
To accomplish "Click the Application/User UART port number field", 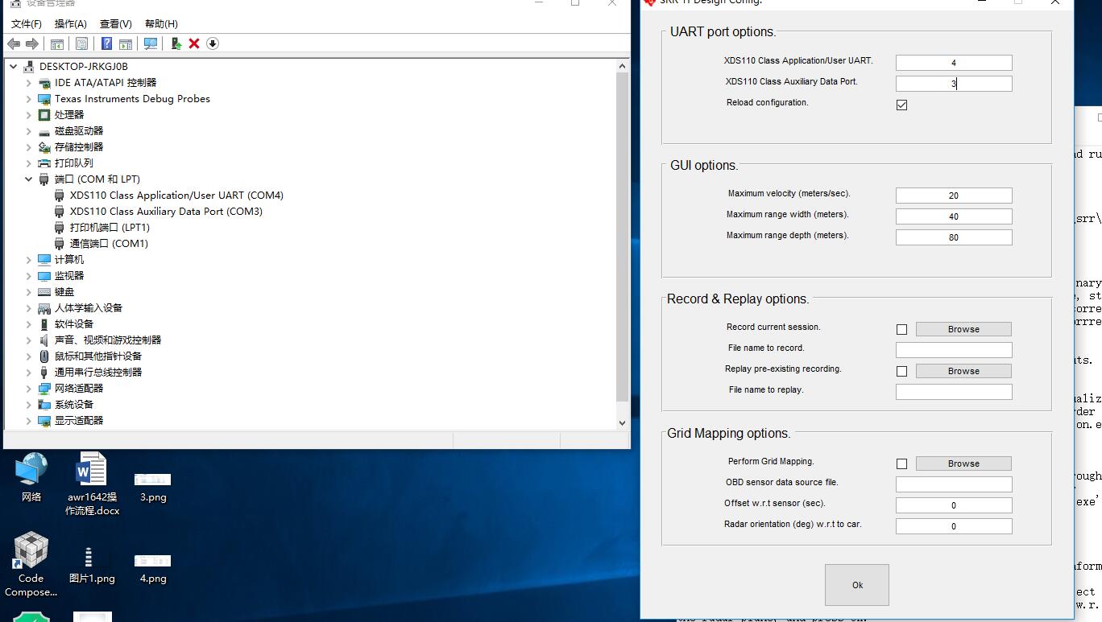I will pos(954,63).
